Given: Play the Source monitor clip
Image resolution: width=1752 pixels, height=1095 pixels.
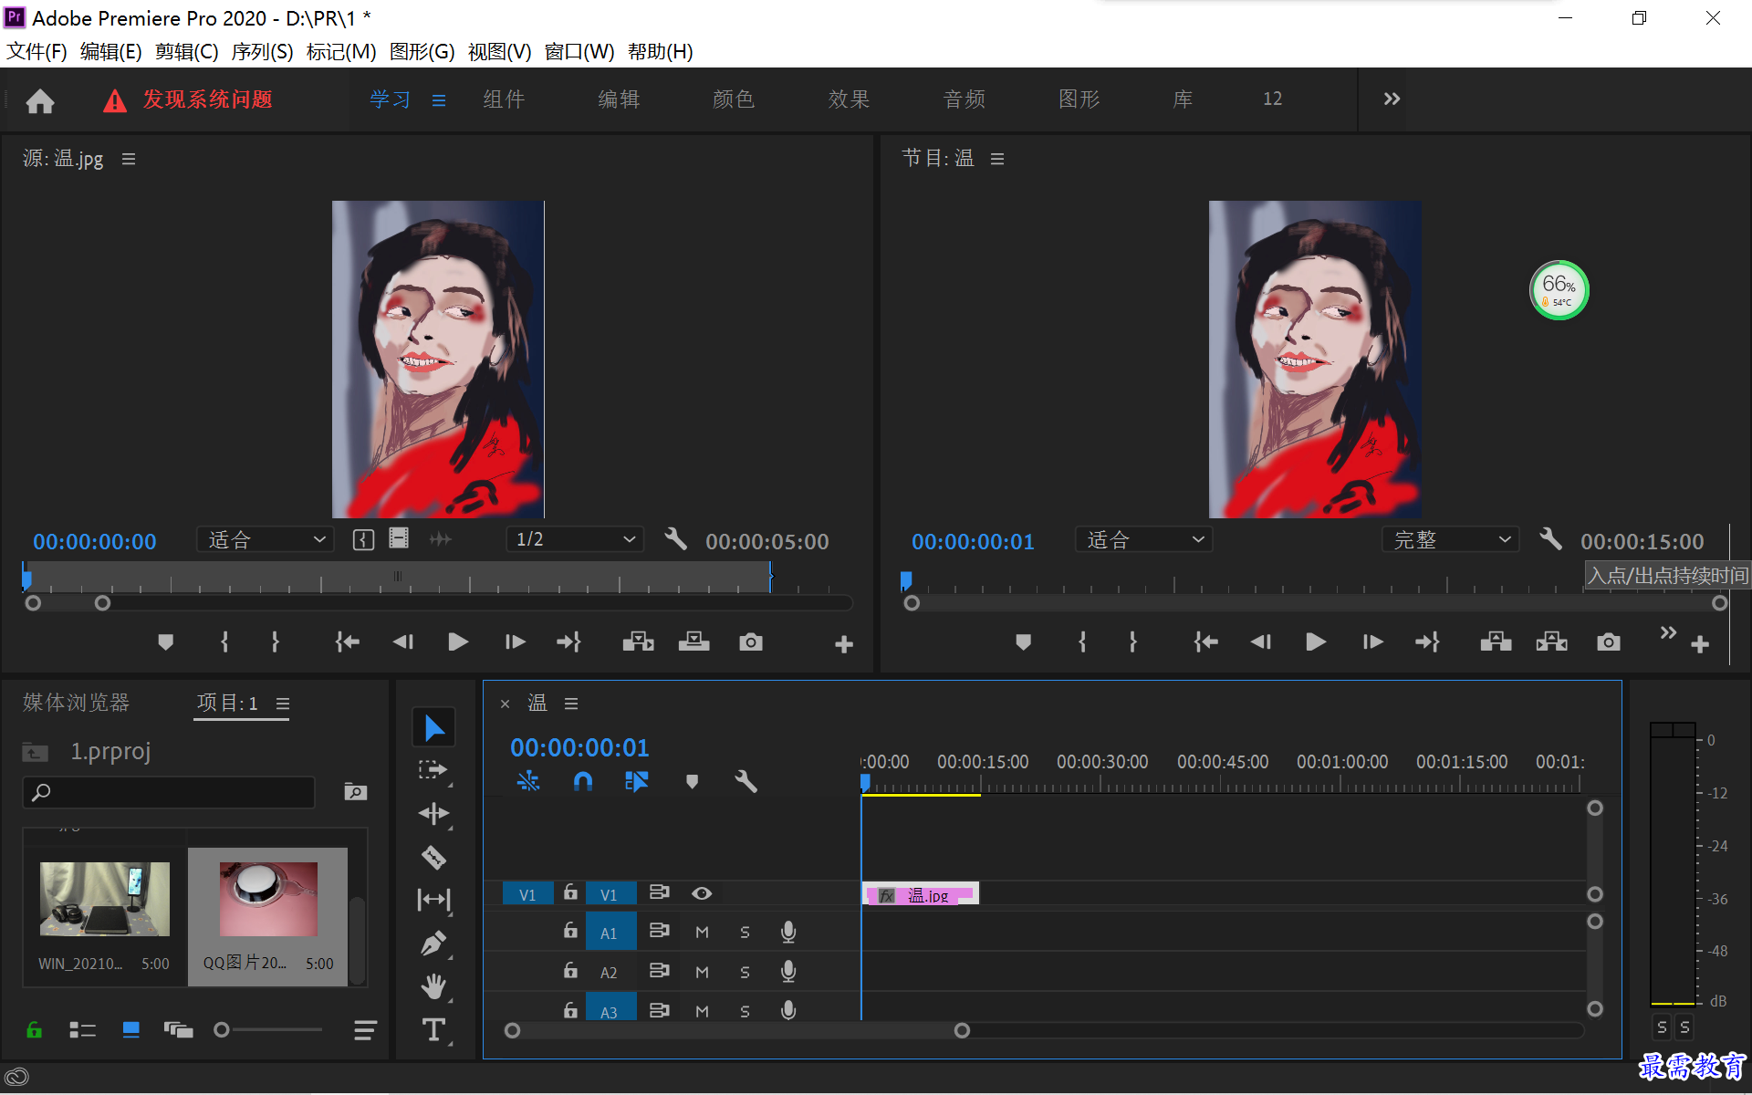Looking at the screenshot, I should click(x=458, y=642).
